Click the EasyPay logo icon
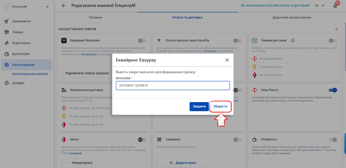This screenshot has height=168, width=346. click(159, 41)
